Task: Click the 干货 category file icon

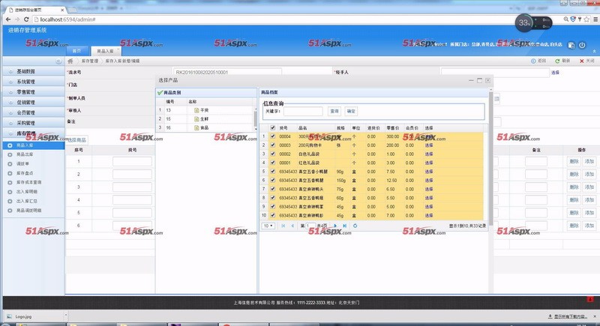Action: (196, 110)
